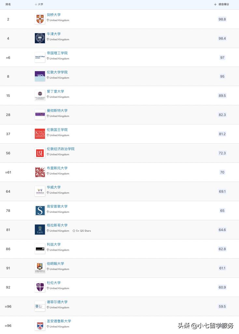Image resolution: width=239 pixels, height=334 pixels.
Task: Click the Durham purple shield logo
Action: click(40, 287)
